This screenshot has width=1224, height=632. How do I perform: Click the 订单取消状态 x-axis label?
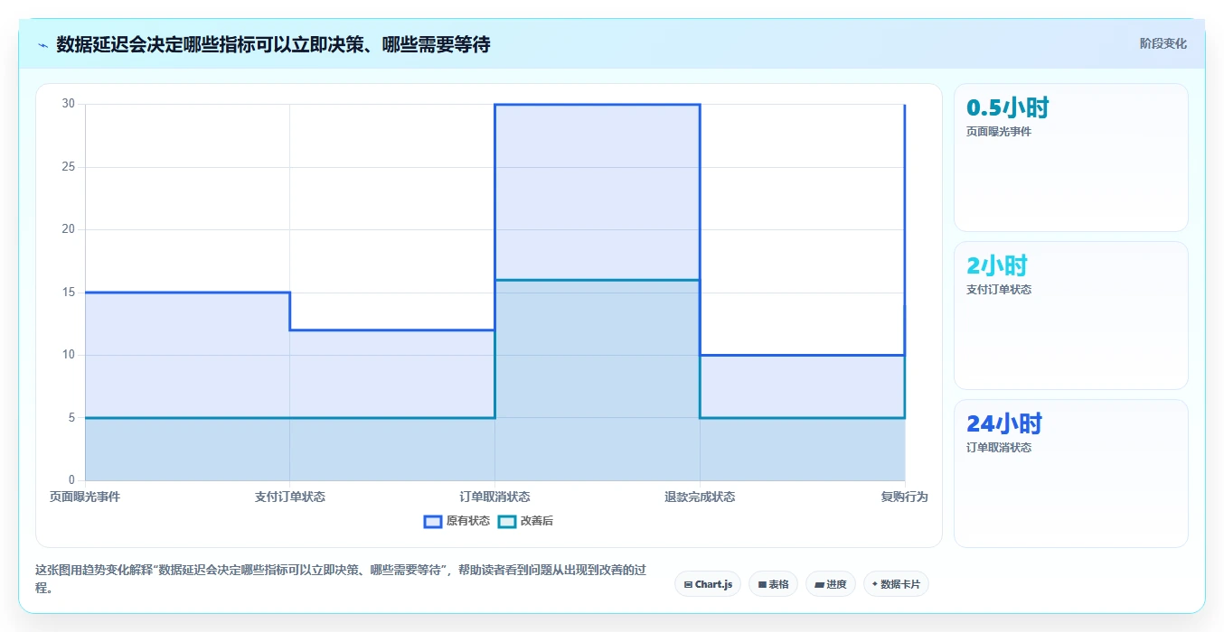(494, 497)
